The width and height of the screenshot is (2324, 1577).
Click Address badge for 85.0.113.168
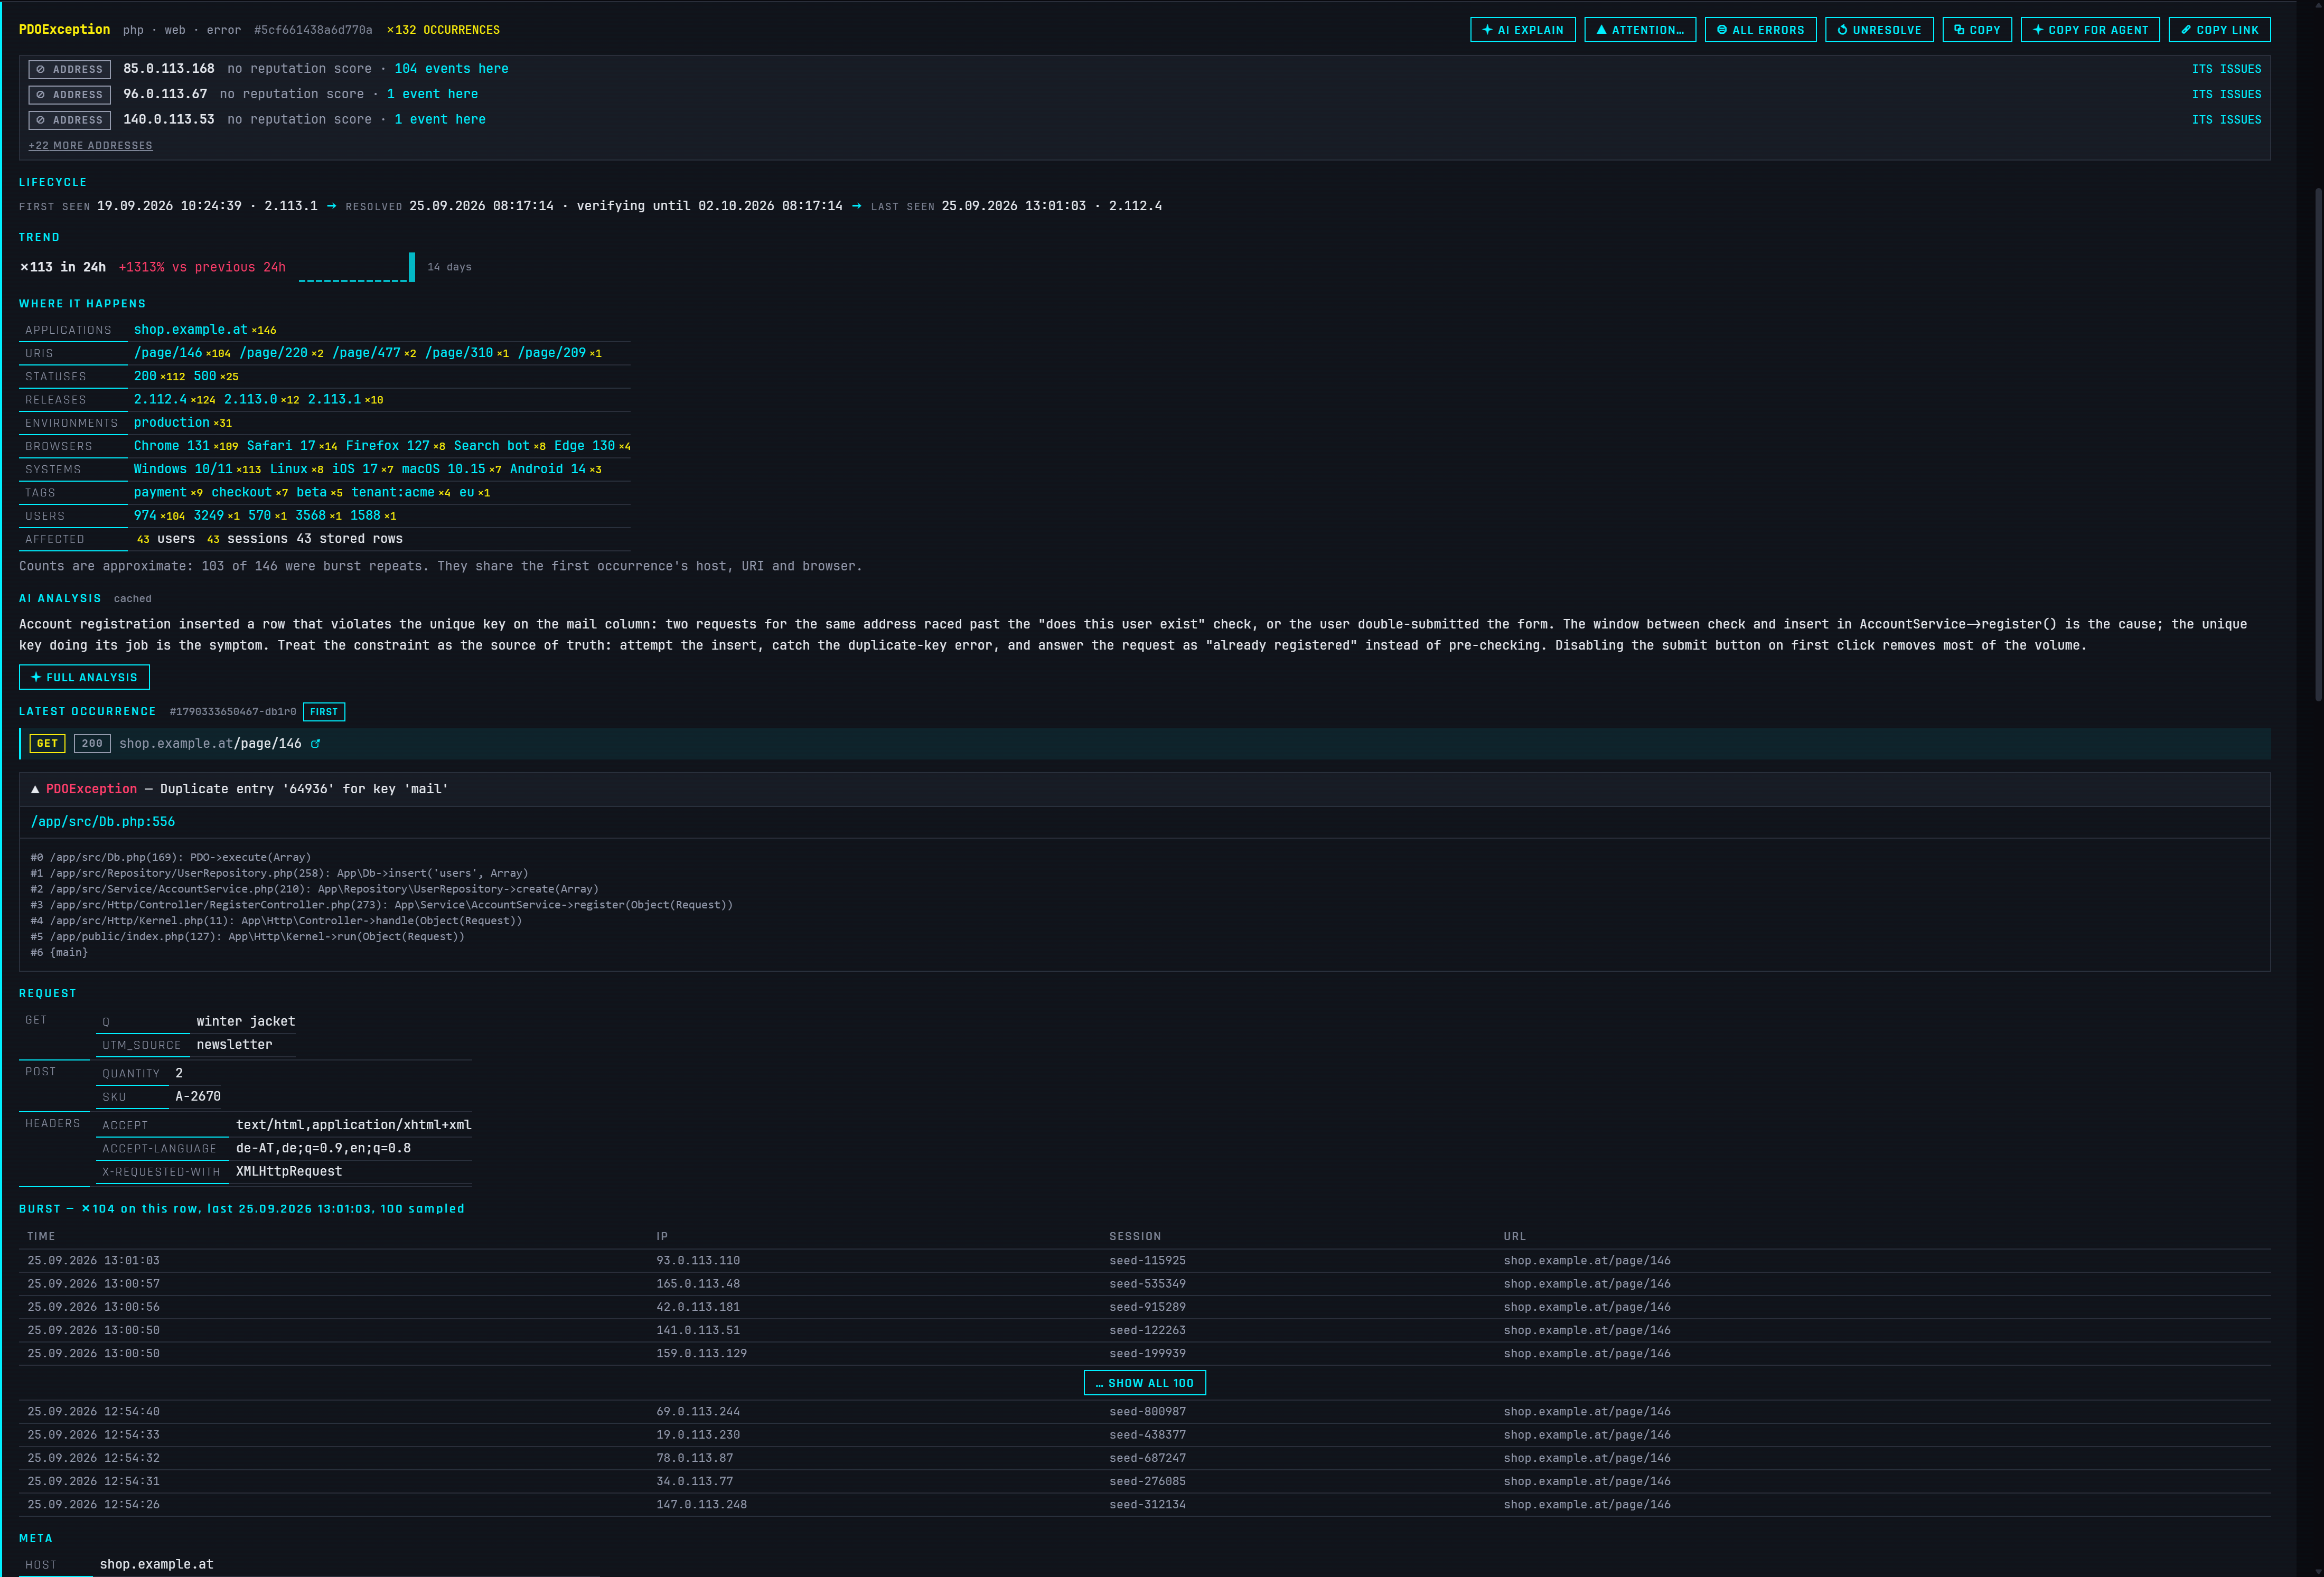(x=70, y=69)
